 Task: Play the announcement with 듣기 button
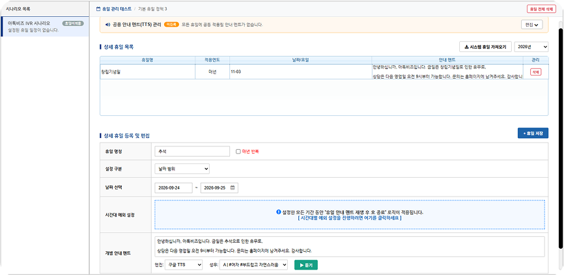point(305,265)
